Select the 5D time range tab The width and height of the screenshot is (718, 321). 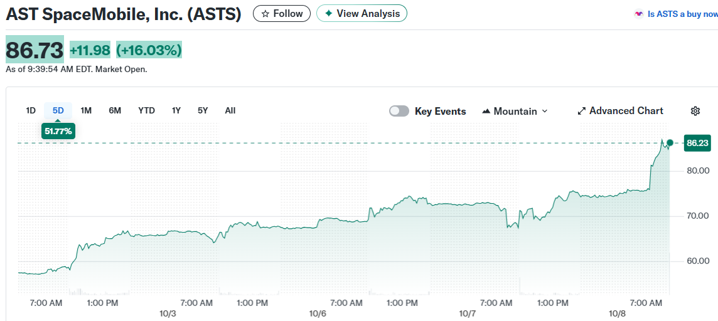tap(58, 110)
